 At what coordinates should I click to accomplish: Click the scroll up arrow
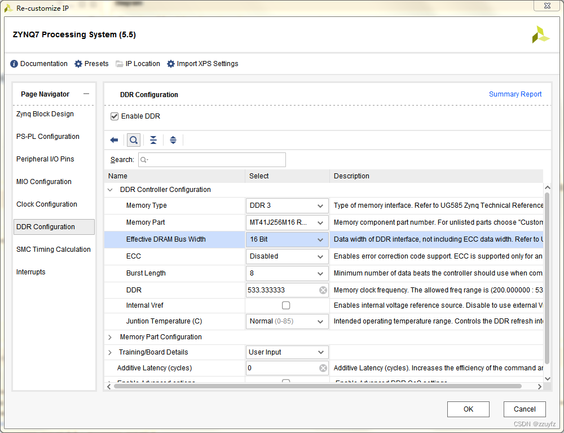click(x=548, y=187)
